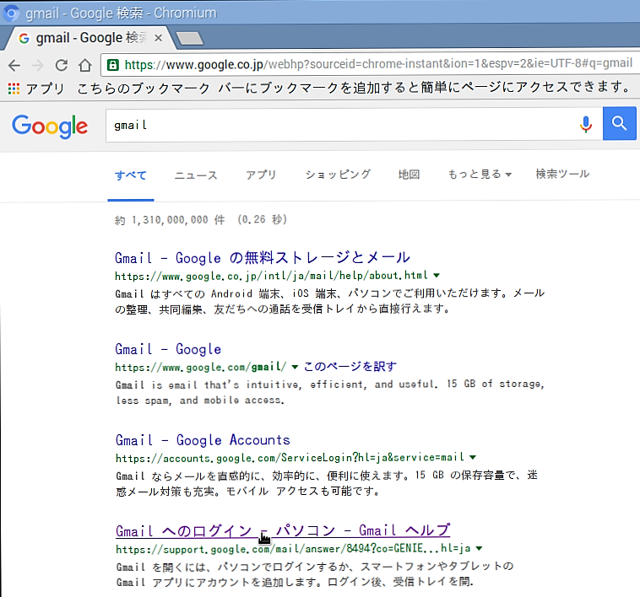Open the Gmail - Google result link

168,349
